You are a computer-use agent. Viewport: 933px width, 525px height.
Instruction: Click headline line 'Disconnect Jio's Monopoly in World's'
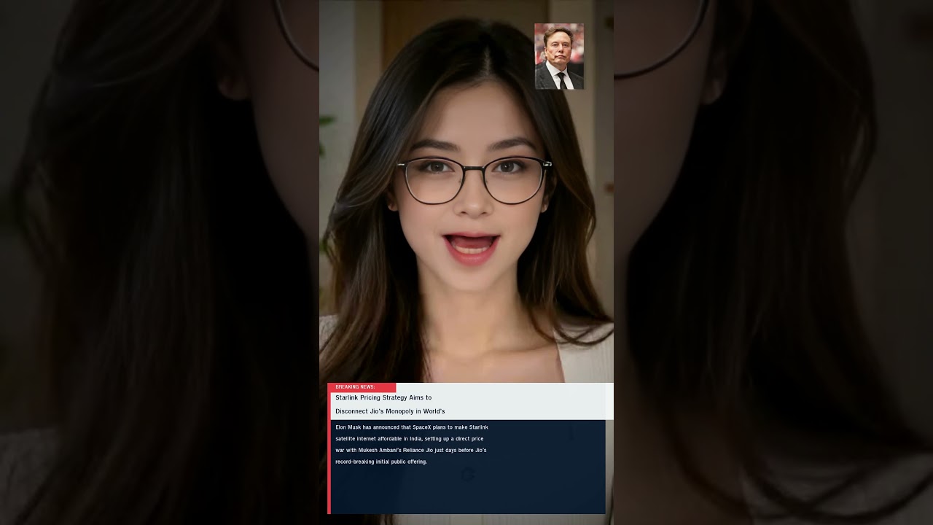click(x=390, y=412)
